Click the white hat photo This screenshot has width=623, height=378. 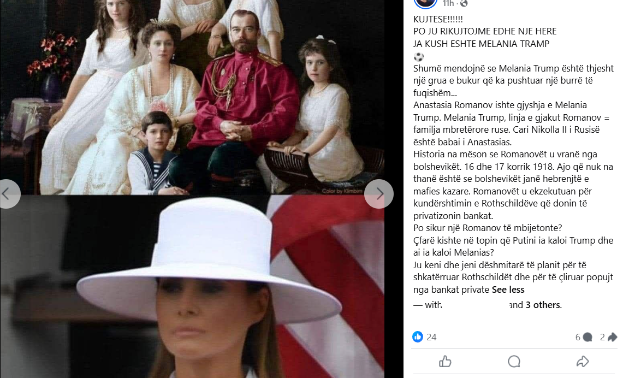pos(192,287)
